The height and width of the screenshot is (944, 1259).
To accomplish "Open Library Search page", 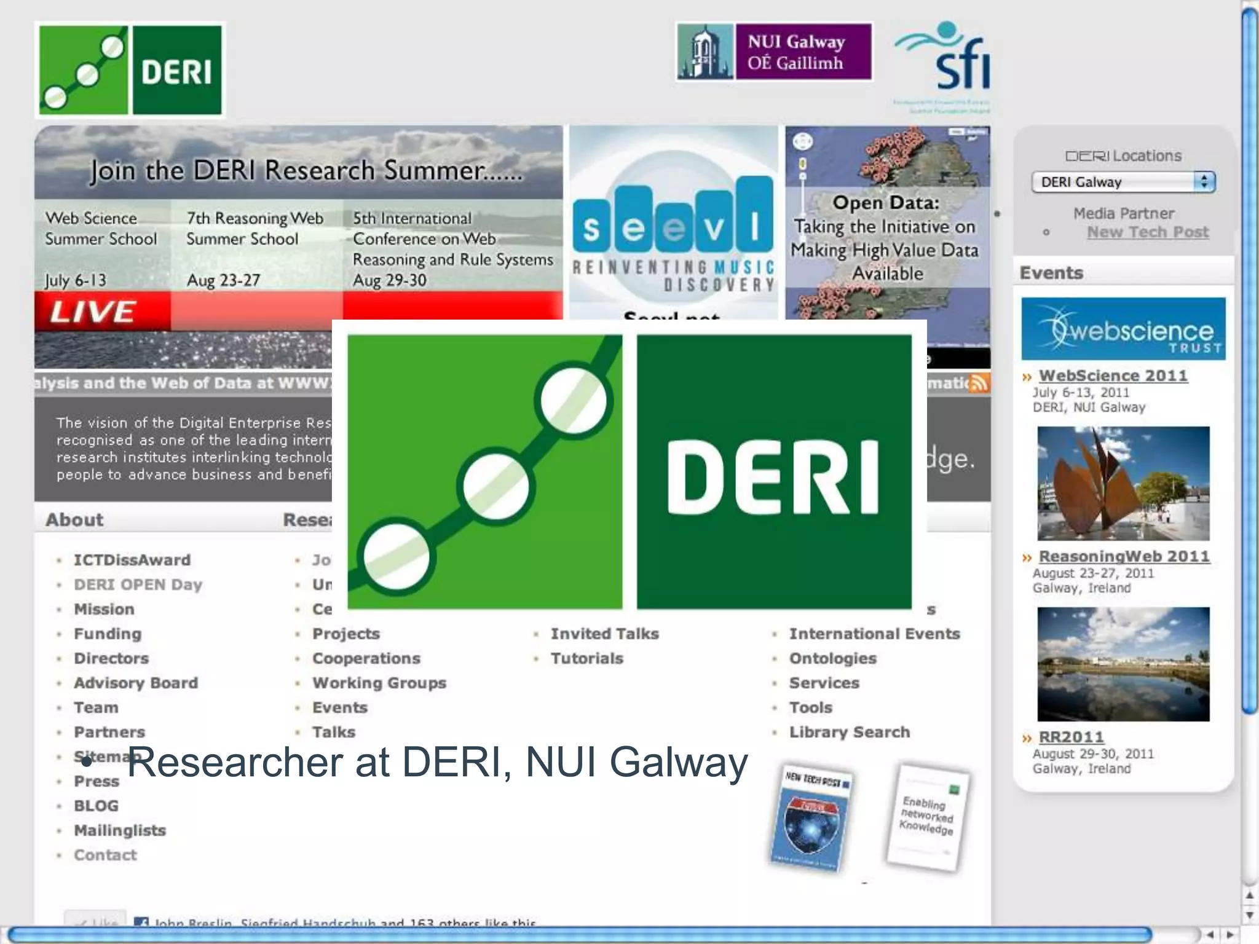I will click(850, 732).
